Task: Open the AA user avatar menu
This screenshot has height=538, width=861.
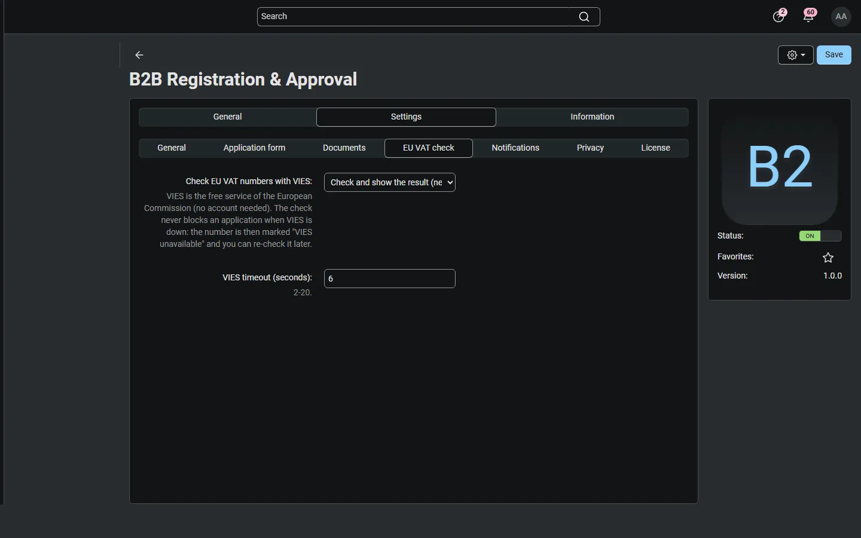Action: (841, 17)
